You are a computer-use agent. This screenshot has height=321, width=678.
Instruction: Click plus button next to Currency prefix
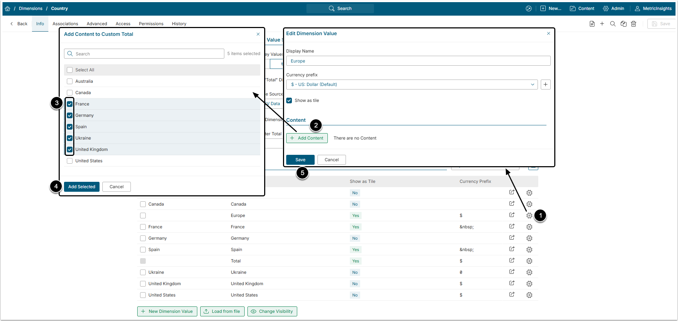pyautogui.click(x=545, y=85)
